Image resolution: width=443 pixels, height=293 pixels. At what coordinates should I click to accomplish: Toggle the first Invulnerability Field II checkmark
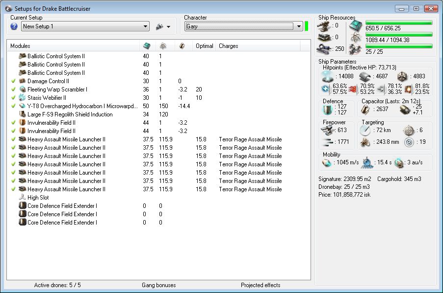click(13, 123)
